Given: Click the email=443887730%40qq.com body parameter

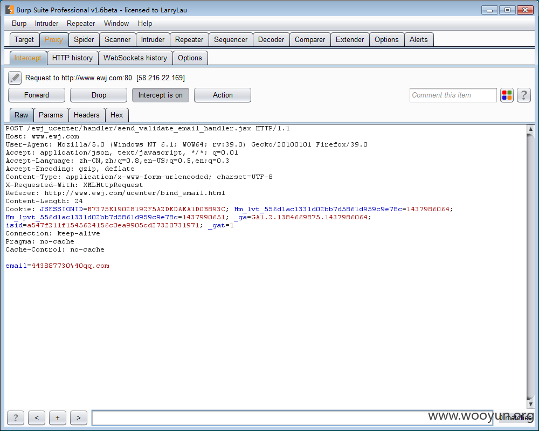Looking at the screenshot, I should [x=58, y=266].
